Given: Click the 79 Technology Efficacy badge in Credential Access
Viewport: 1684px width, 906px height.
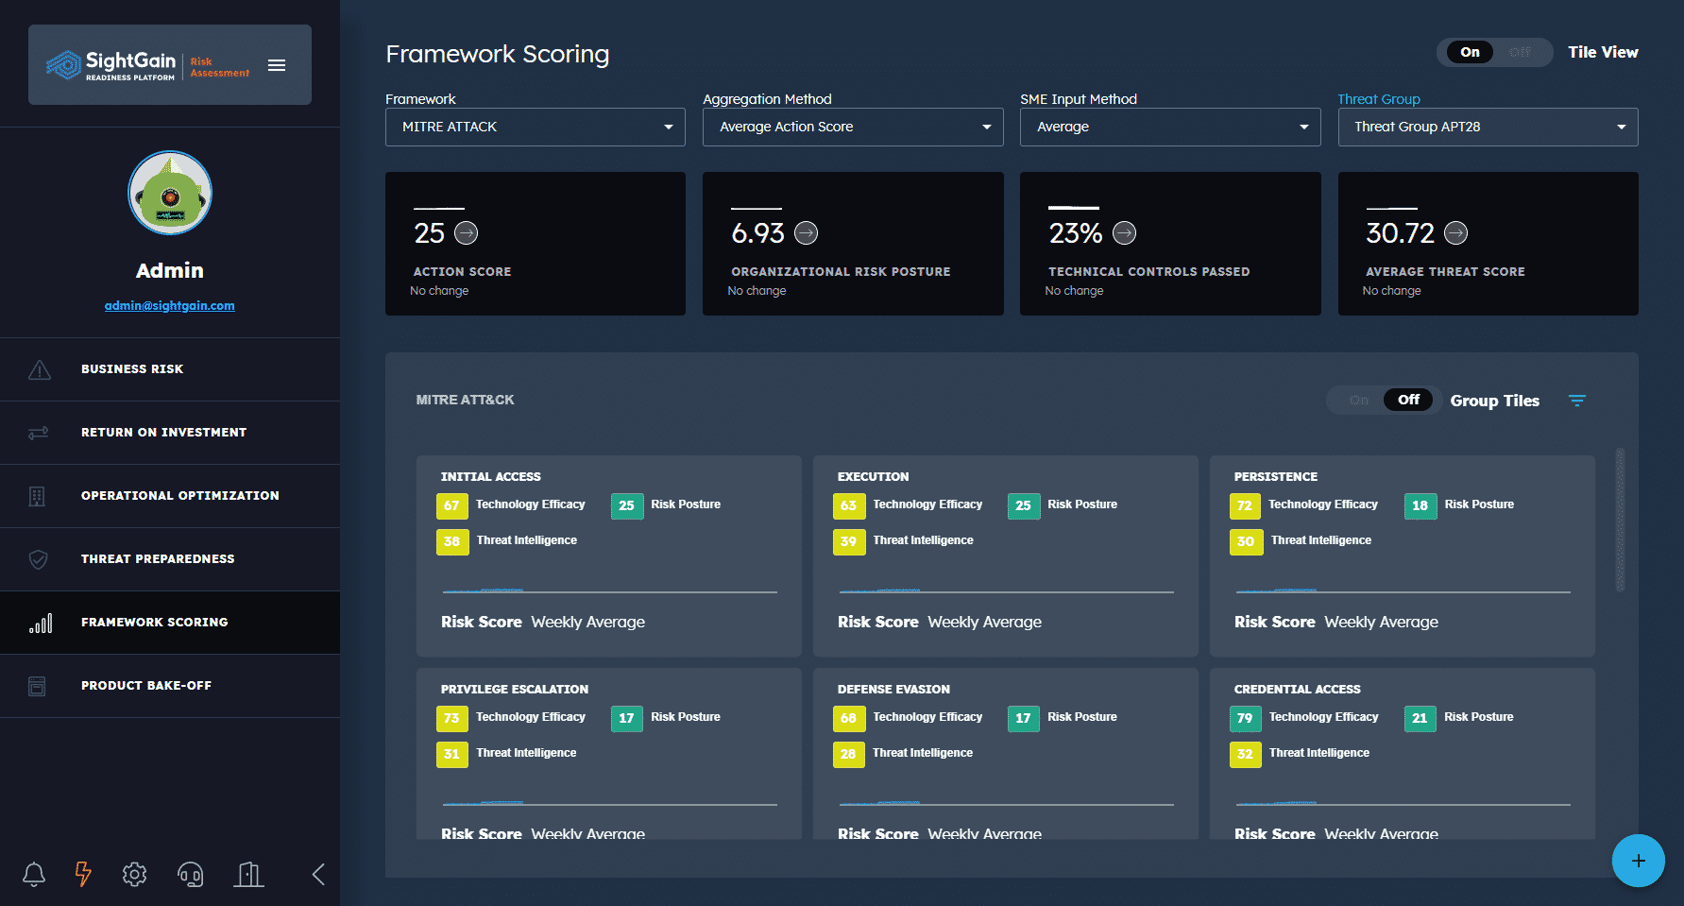Looking at the screenshot, I should tap(1246, 718).
